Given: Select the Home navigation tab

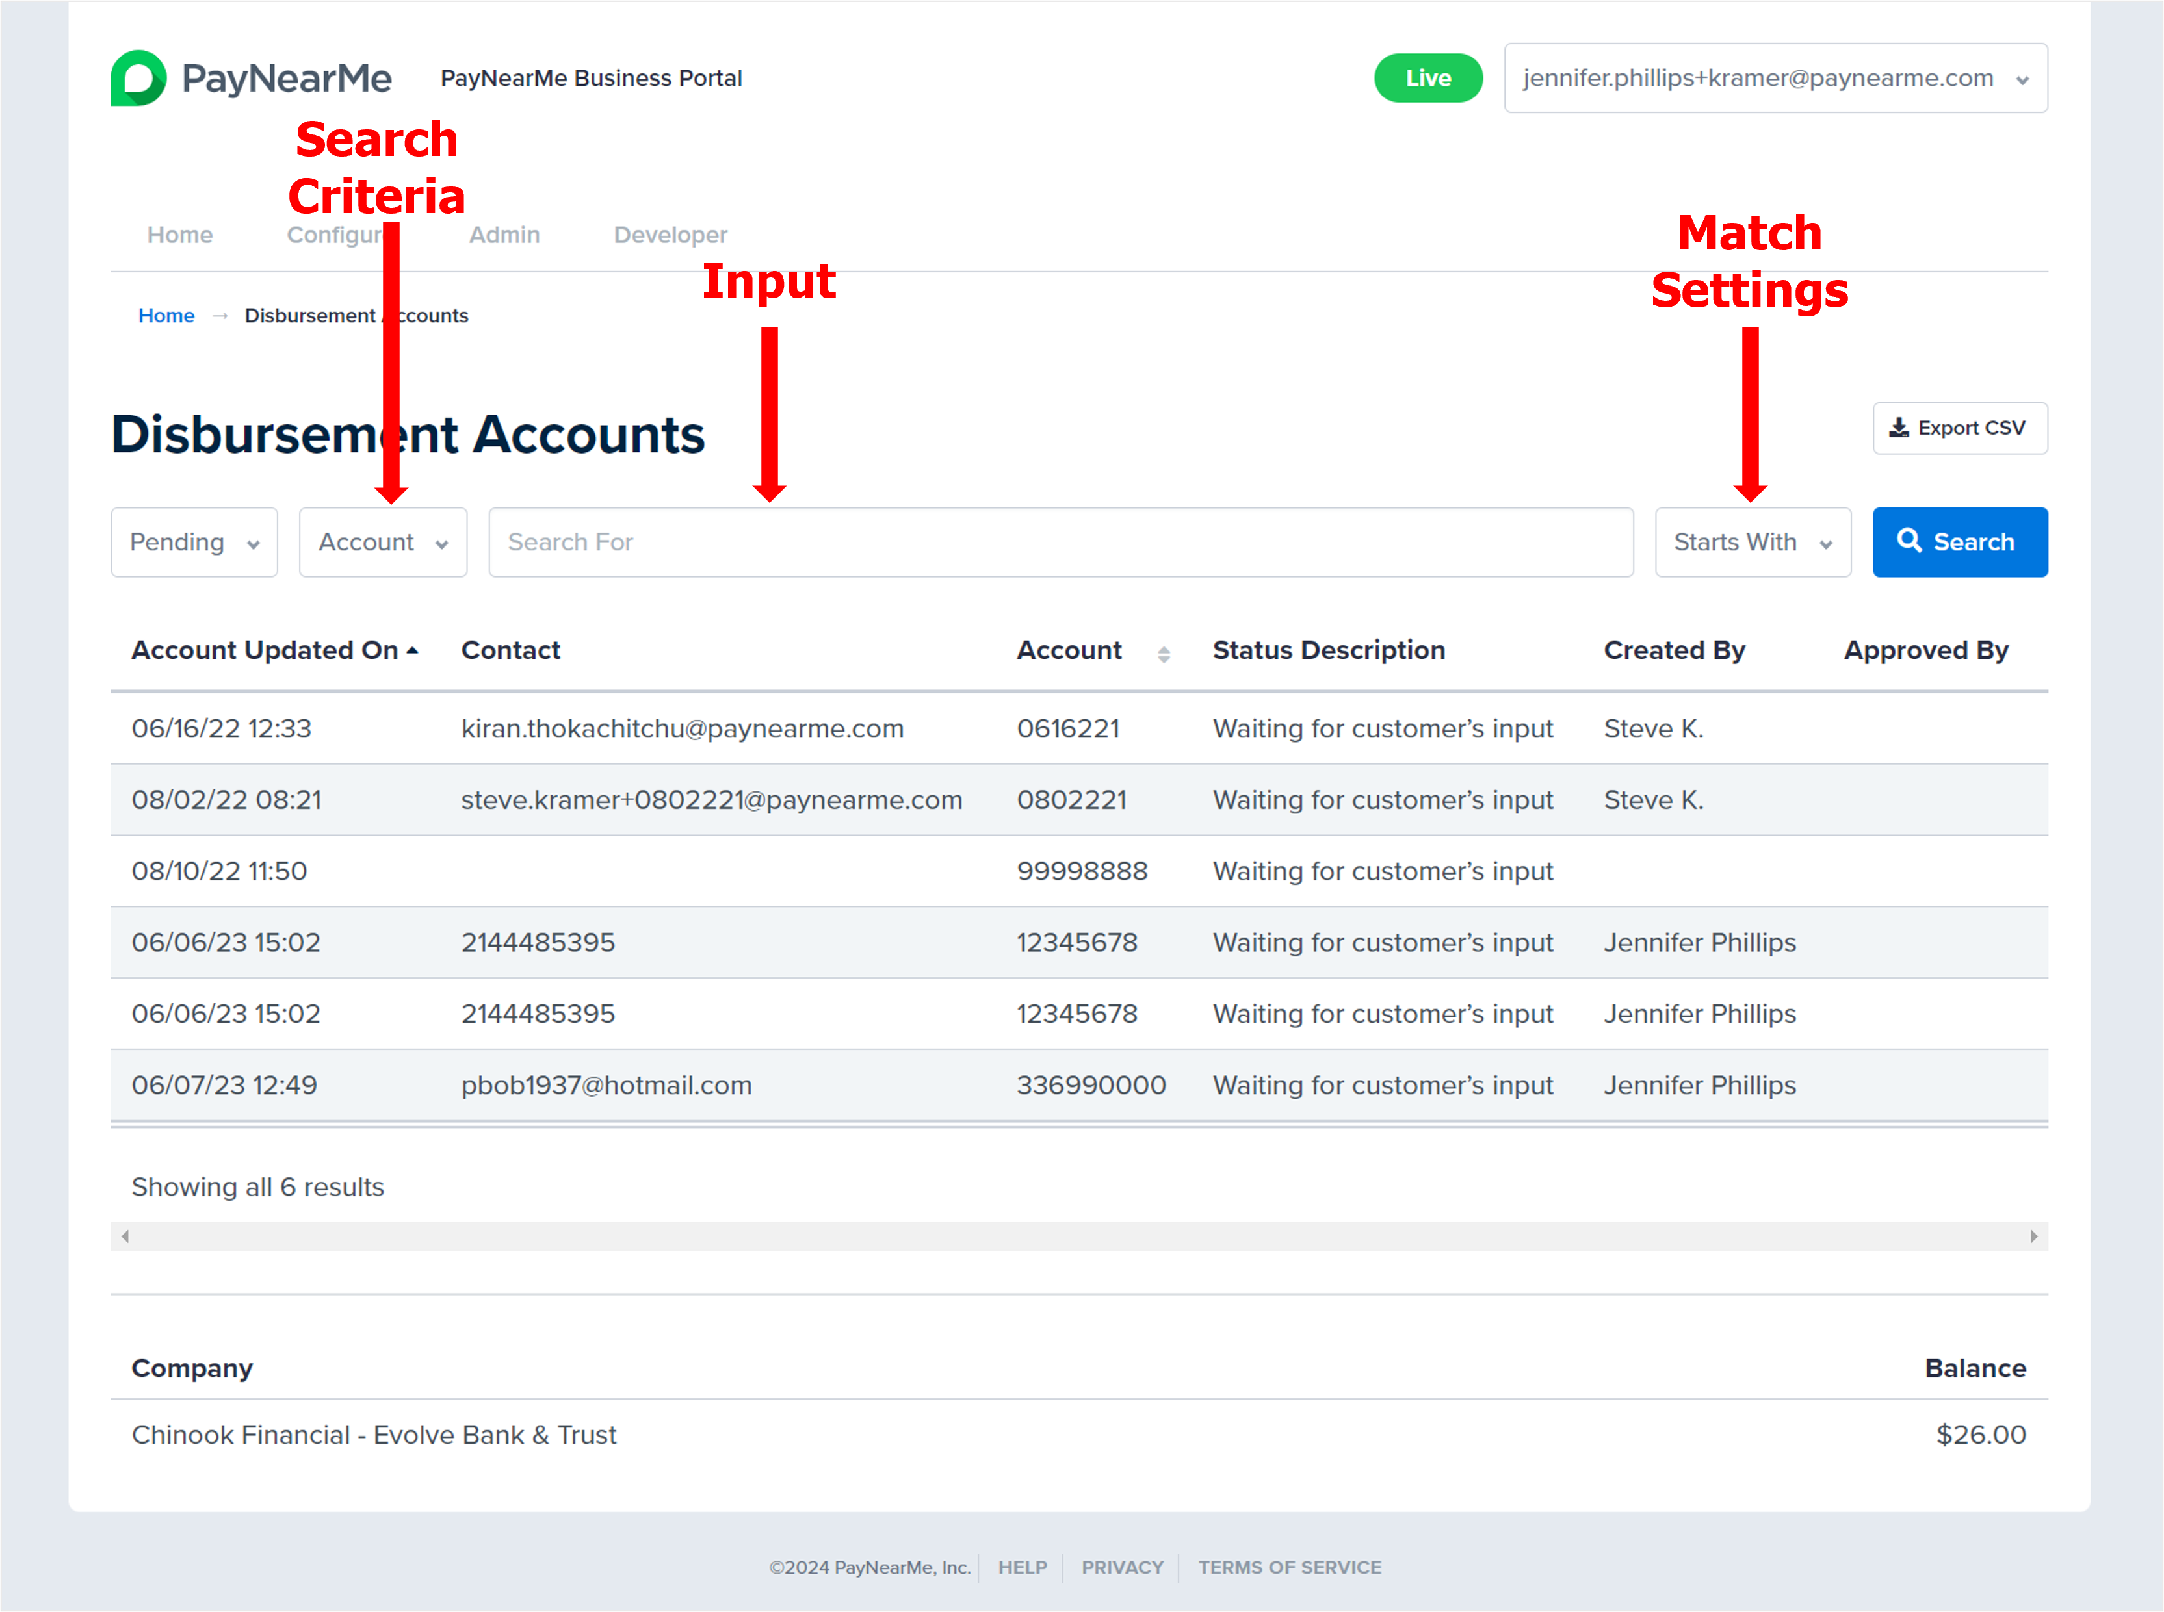Looking at the screenshot, I should pos(179,235).
